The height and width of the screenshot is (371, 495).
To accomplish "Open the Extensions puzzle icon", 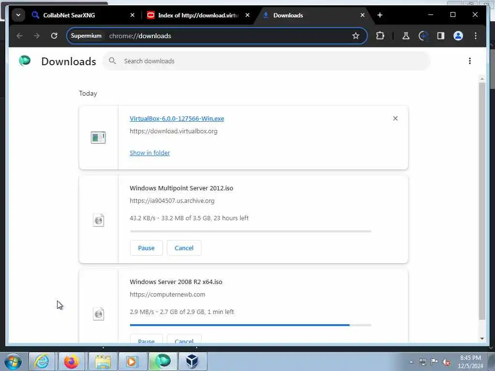I will pyautogui.click(x=380, y=36).
